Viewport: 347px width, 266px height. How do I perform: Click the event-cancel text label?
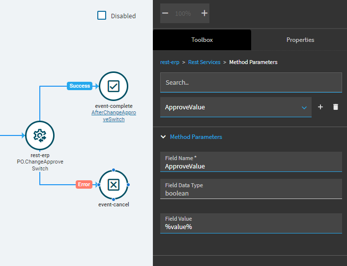[x=114, y=204]
